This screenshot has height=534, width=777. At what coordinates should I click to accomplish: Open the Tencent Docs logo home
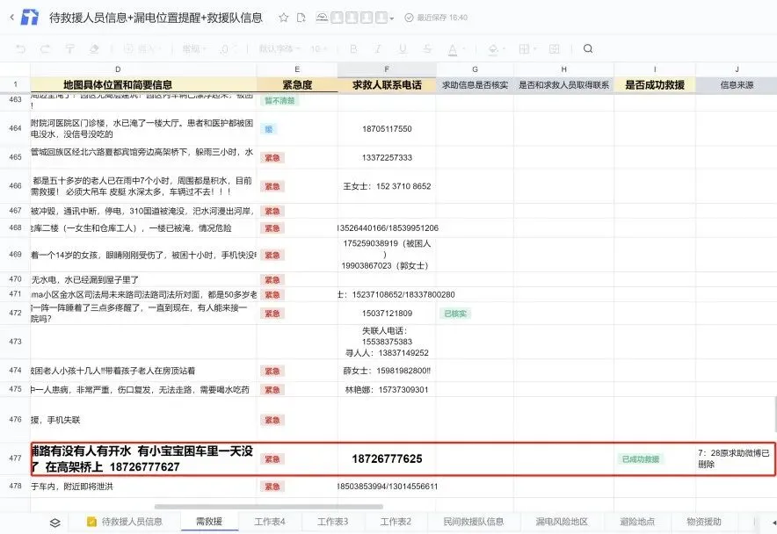tap(30, 18)
